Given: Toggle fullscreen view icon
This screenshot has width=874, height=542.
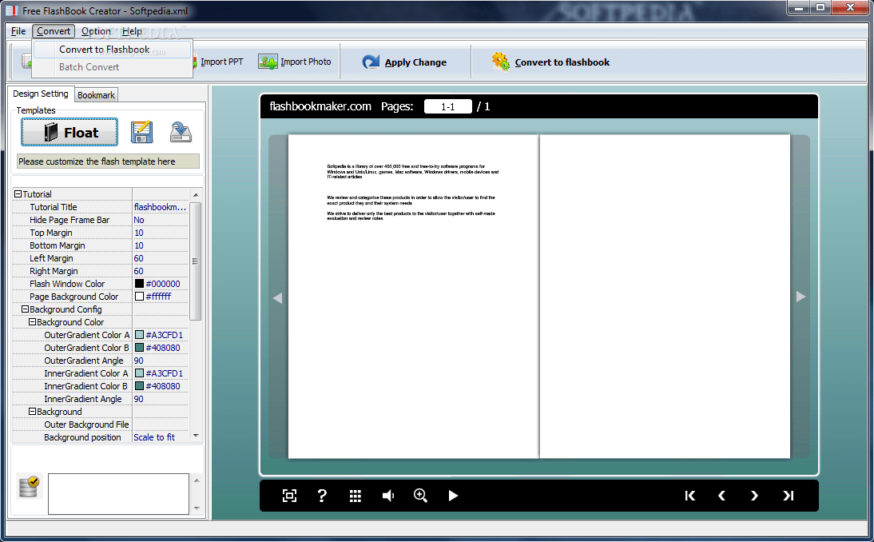Looking at the screenshot, I should [x=289, y=496].
